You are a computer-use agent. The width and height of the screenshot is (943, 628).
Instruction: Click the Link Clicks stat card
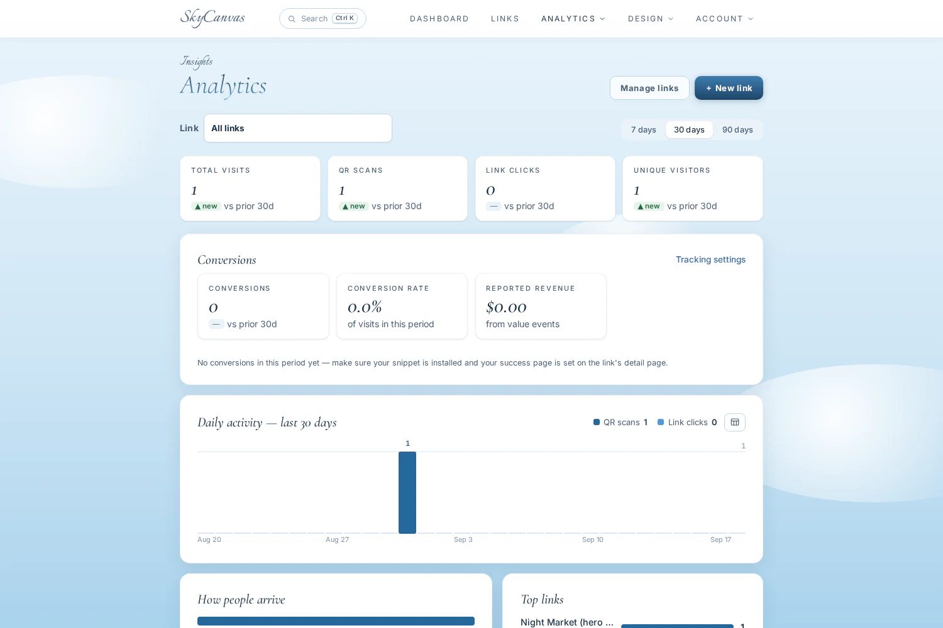click(x=545, y=188)
